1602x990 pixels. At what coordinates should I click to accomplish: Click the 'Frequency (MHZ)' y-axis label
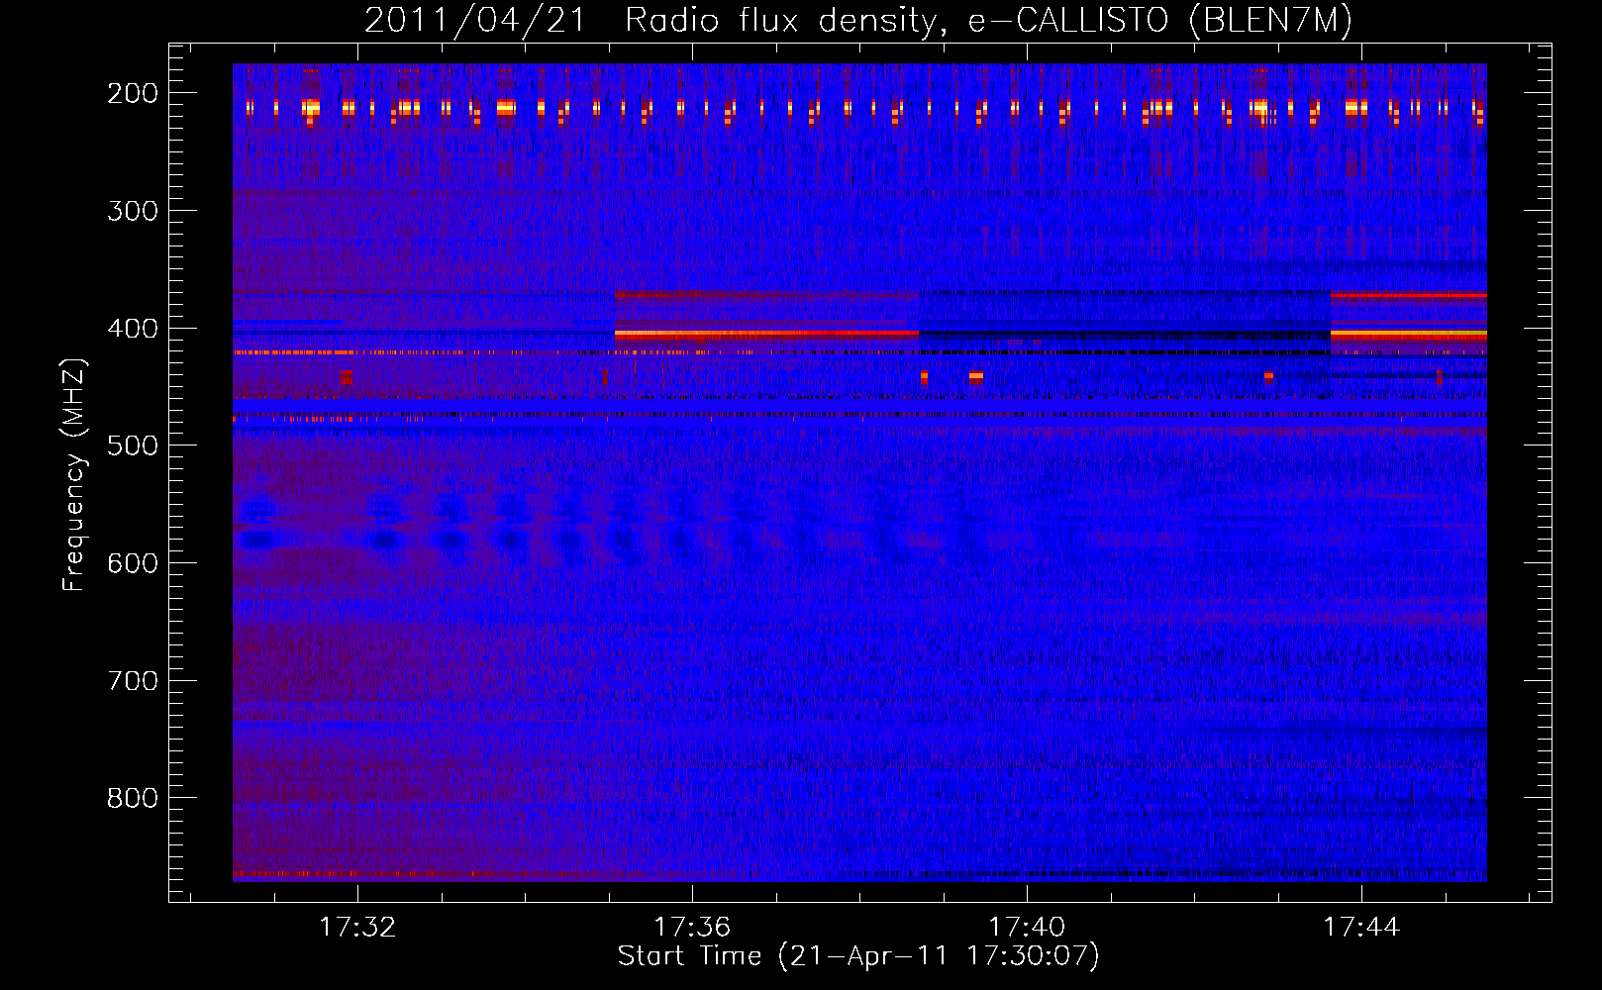(74, 474)
